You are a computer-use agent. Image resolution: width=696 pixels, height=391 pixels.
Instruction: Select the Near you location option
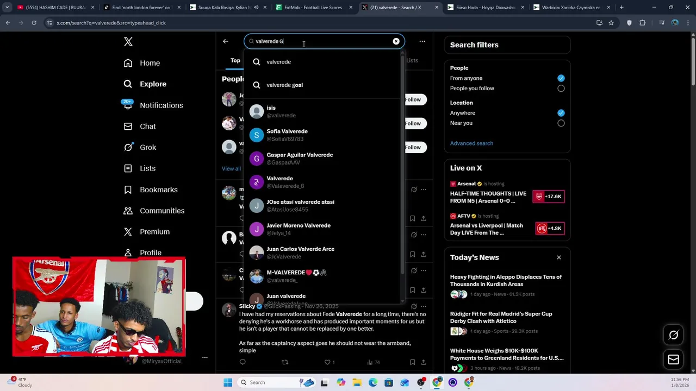click(561, 123)
